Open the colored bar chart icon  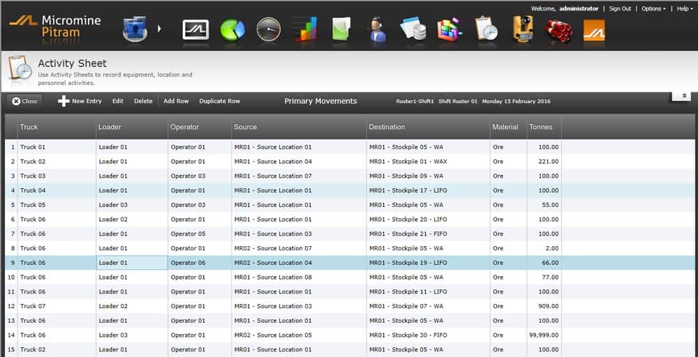pos(306,29)
